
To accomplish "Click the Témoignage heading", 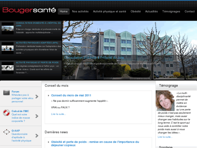I will coord(168,86).
